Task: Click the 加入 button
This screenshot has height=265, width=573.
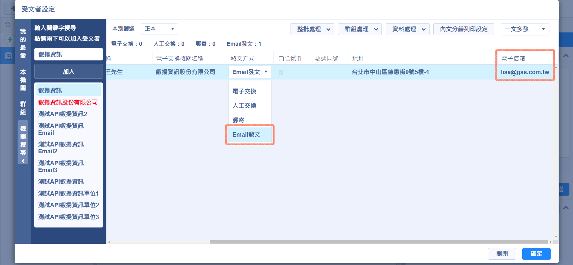Action: point(68,72)
